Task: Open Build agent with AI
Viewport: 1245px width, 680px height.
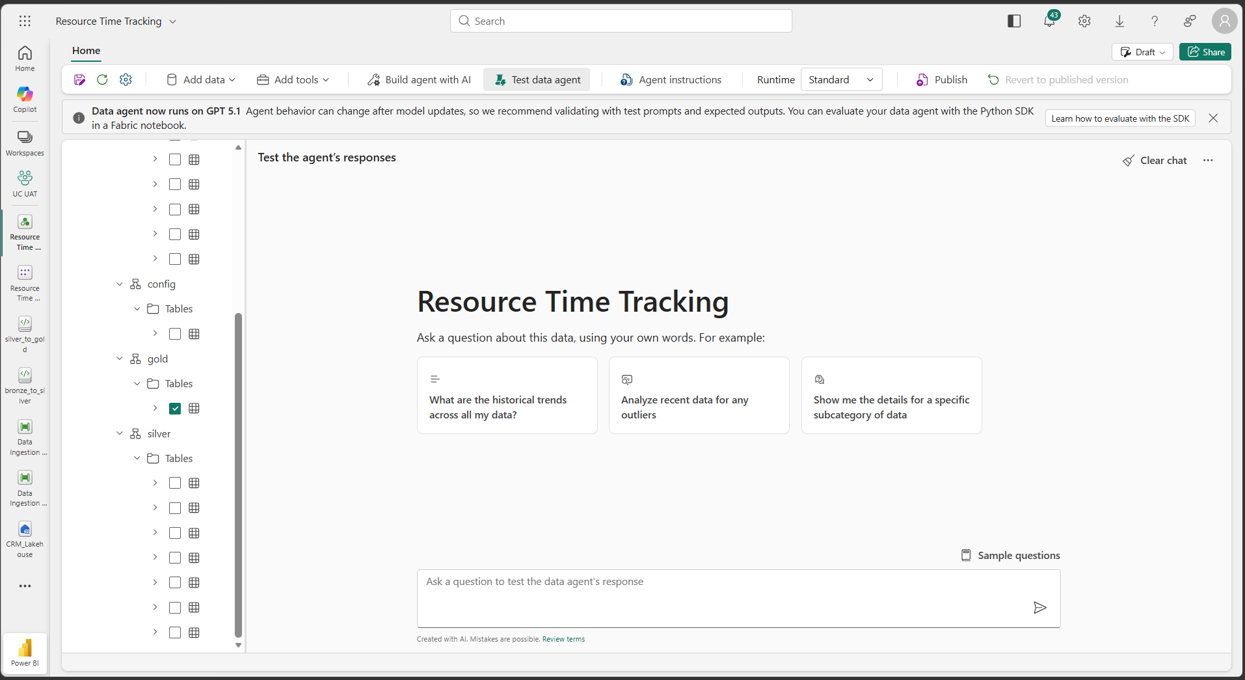Action: click(419, 79)
